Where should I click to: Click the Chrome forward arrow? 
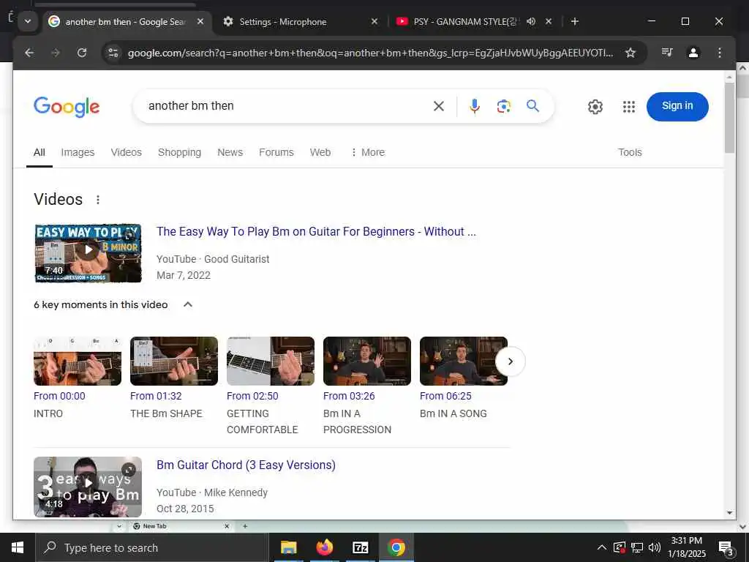(56, 53)
